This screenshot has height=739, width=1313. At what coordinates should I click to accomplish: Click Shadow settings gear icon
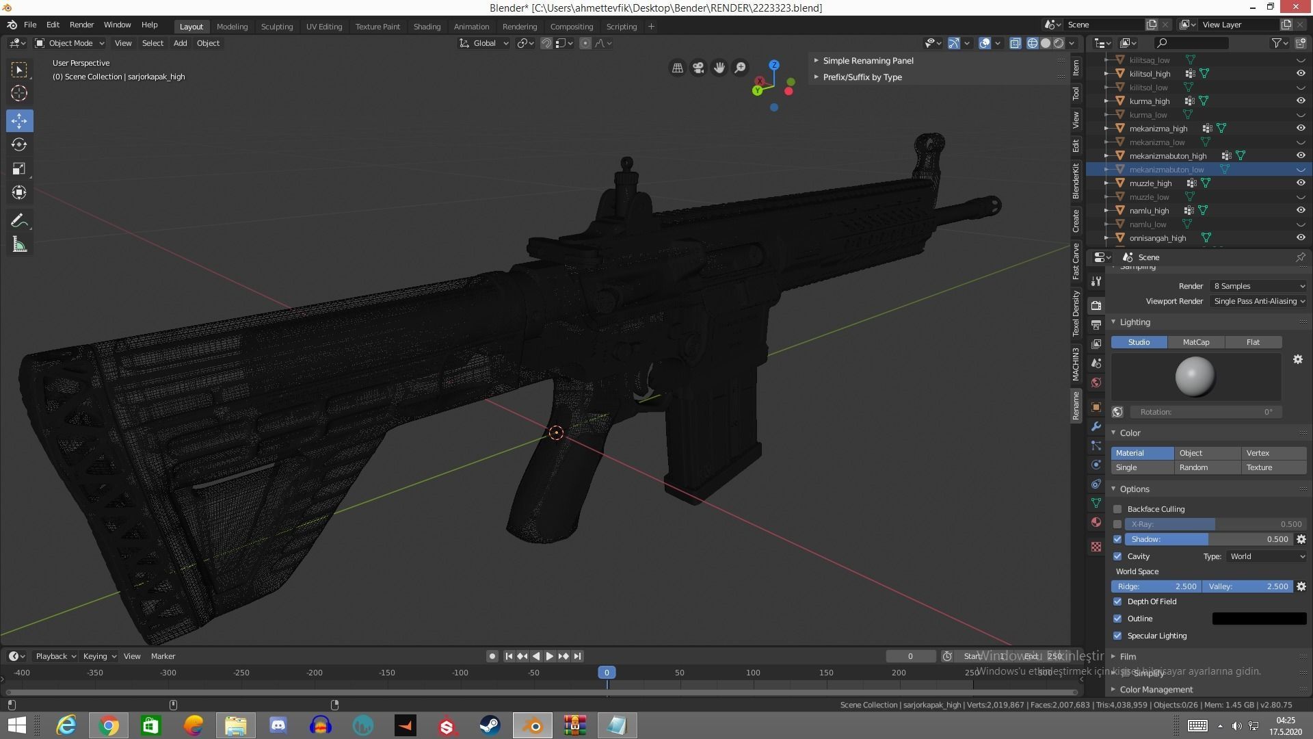pyautogui.click(x=1301, y=539)
